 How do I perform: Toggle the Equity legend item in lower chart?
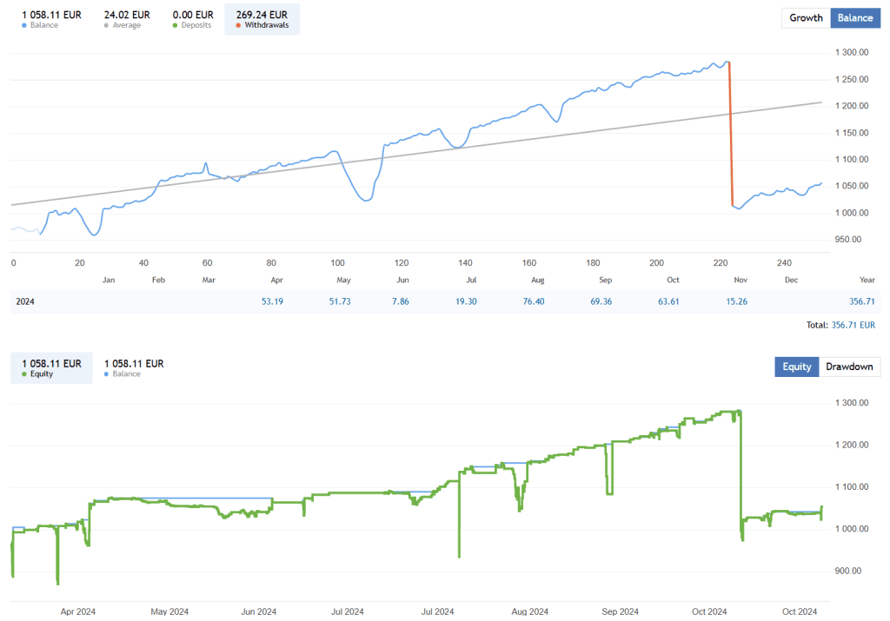(51, 368)
